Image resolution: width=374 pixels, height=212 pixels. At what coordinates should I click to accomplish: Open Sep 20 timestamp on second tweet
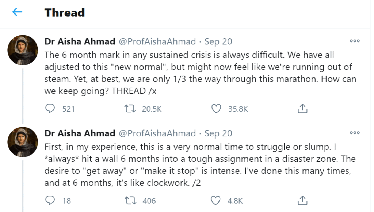(x=218, y=133)
